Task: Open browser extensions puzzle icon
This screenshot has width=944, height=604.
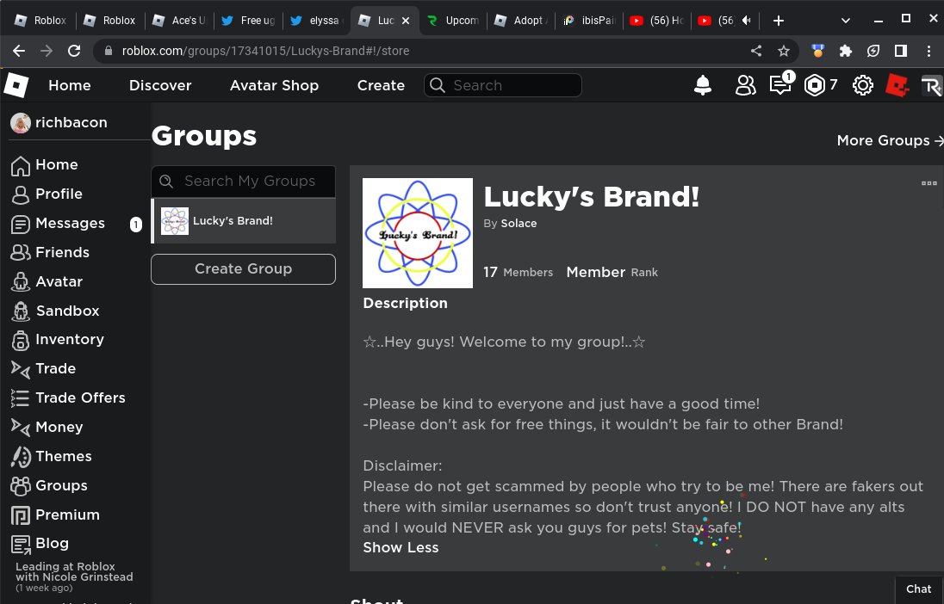Action: pos(846,51)
